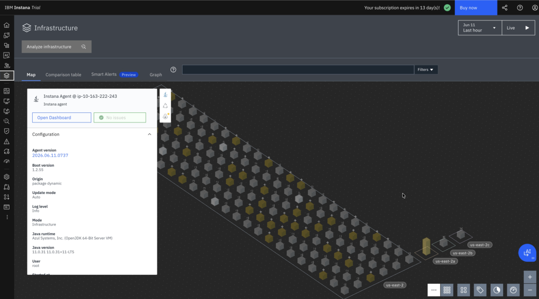Image resolution: width=539 pixels, height=299 pixels.
Task: Click the No issues status button
Action: pyautogui.click(x=119, y=117)
